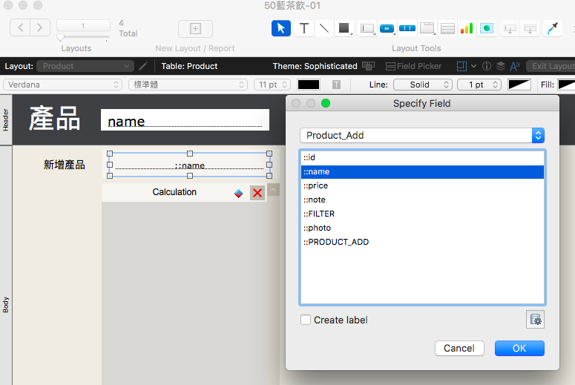Pick the Web Viewer tool
575x385 pixels.
(487, 28)
